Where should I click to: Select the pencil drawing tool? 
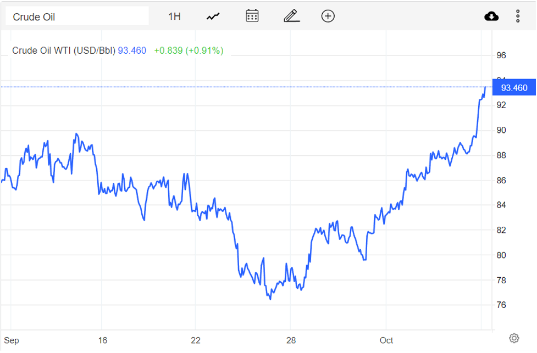pyautogui.click(x=291, y=16)
